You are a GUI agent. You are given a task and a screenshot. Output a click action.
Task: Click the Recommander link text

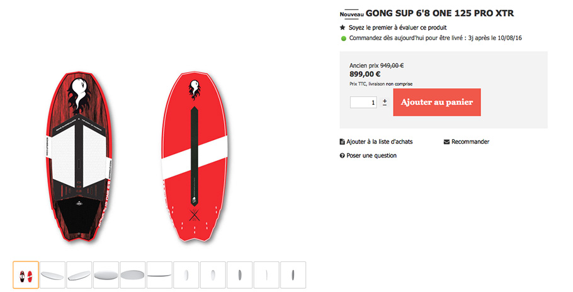coord(470,142)
